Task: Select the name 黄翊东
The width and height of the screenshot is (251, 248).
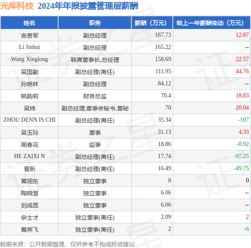Action: (x=30, y=181)
